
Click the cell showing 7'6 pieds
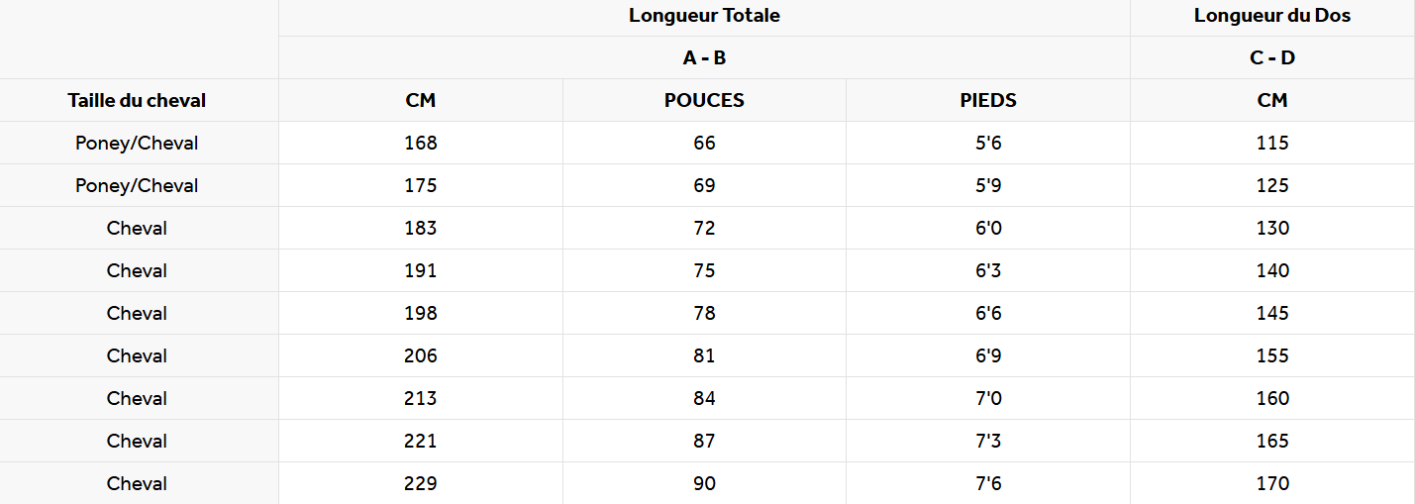[x=988, y=483]
